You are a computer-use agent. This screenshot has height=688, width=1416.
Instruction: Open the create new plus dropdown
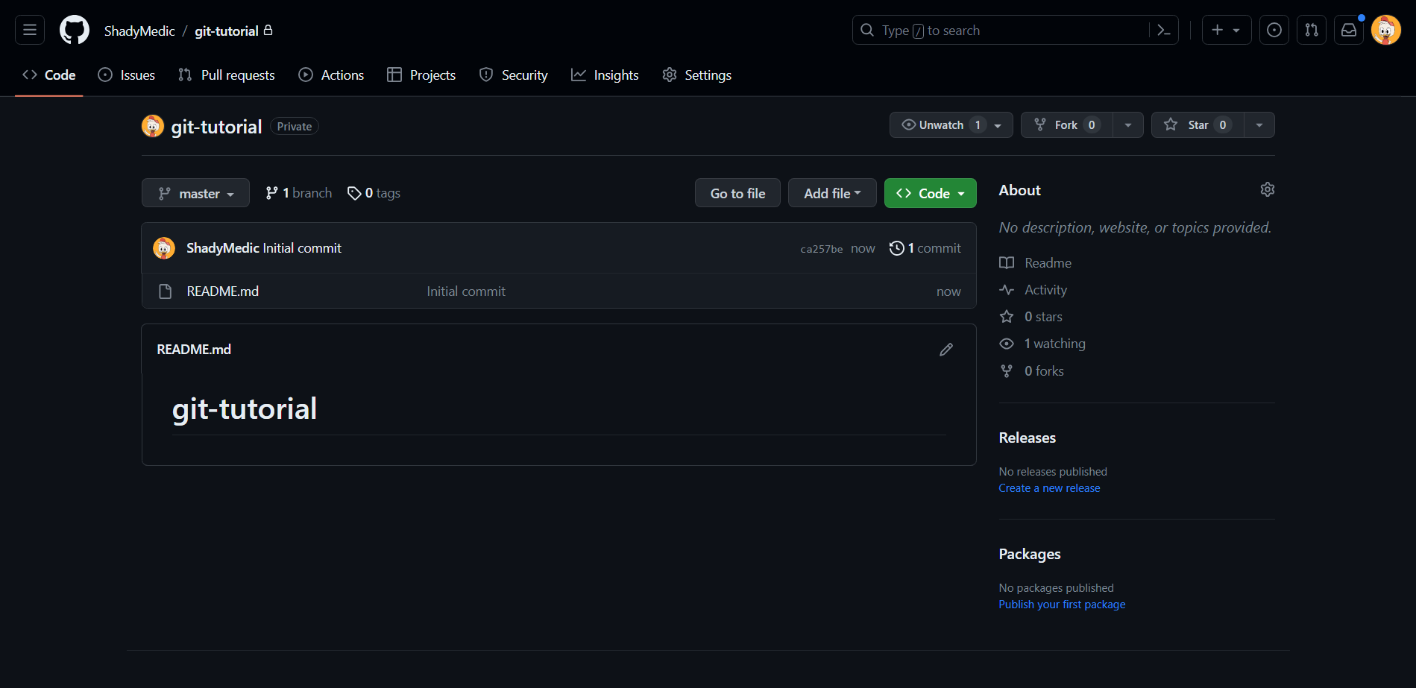pos(1226,31)
